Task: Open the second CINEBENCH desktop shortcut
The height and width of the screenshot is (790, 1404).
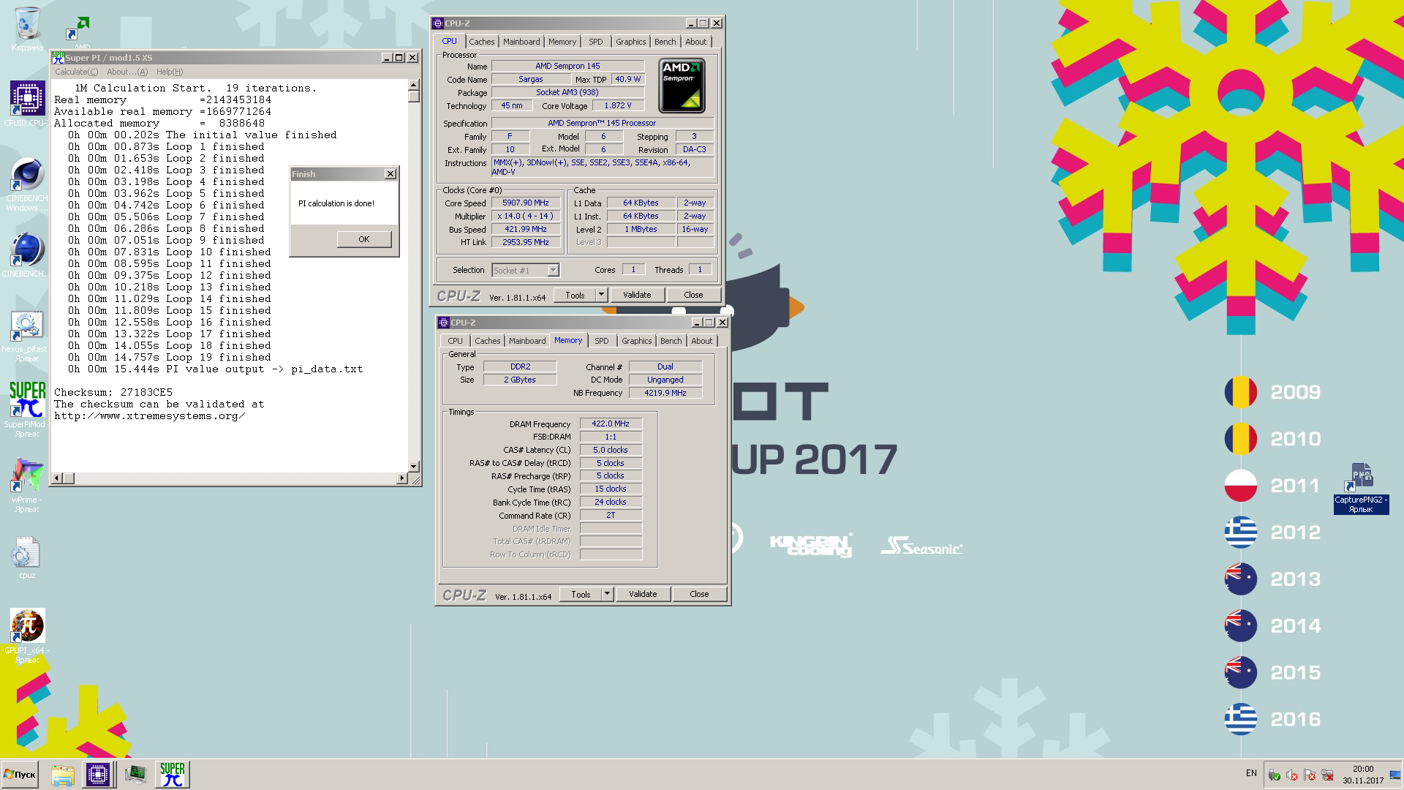Action: pyautogui.click(x=27, y=255)
